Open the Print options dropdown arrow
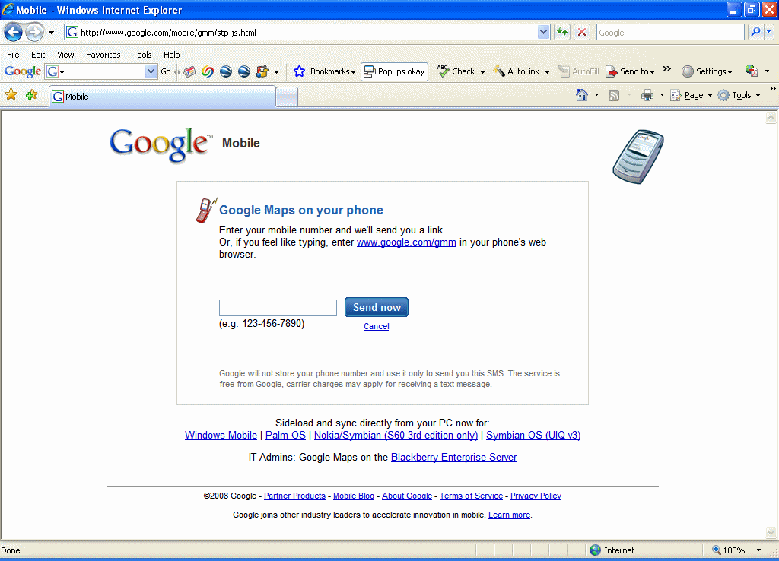 (x=662, y=95)
